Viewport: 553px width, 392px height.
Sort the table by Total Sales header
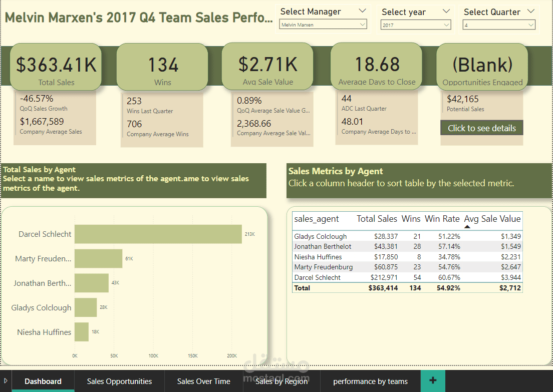[377, 219]
